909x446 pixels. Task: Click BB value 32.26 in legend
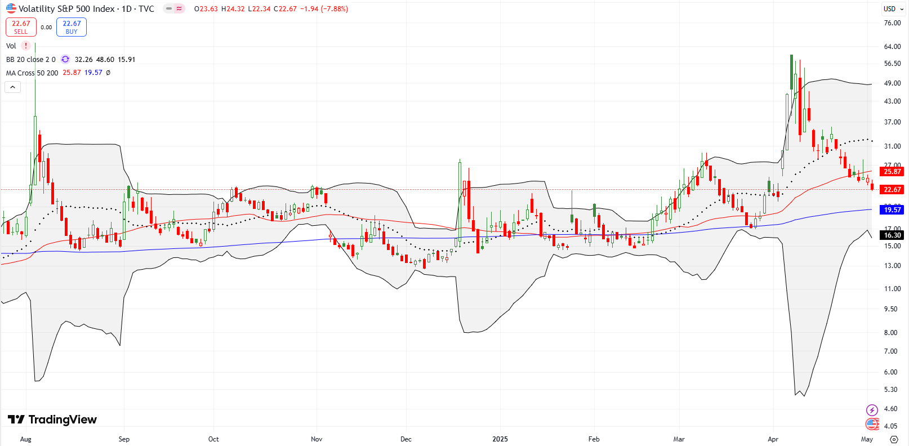click(83, 59)
